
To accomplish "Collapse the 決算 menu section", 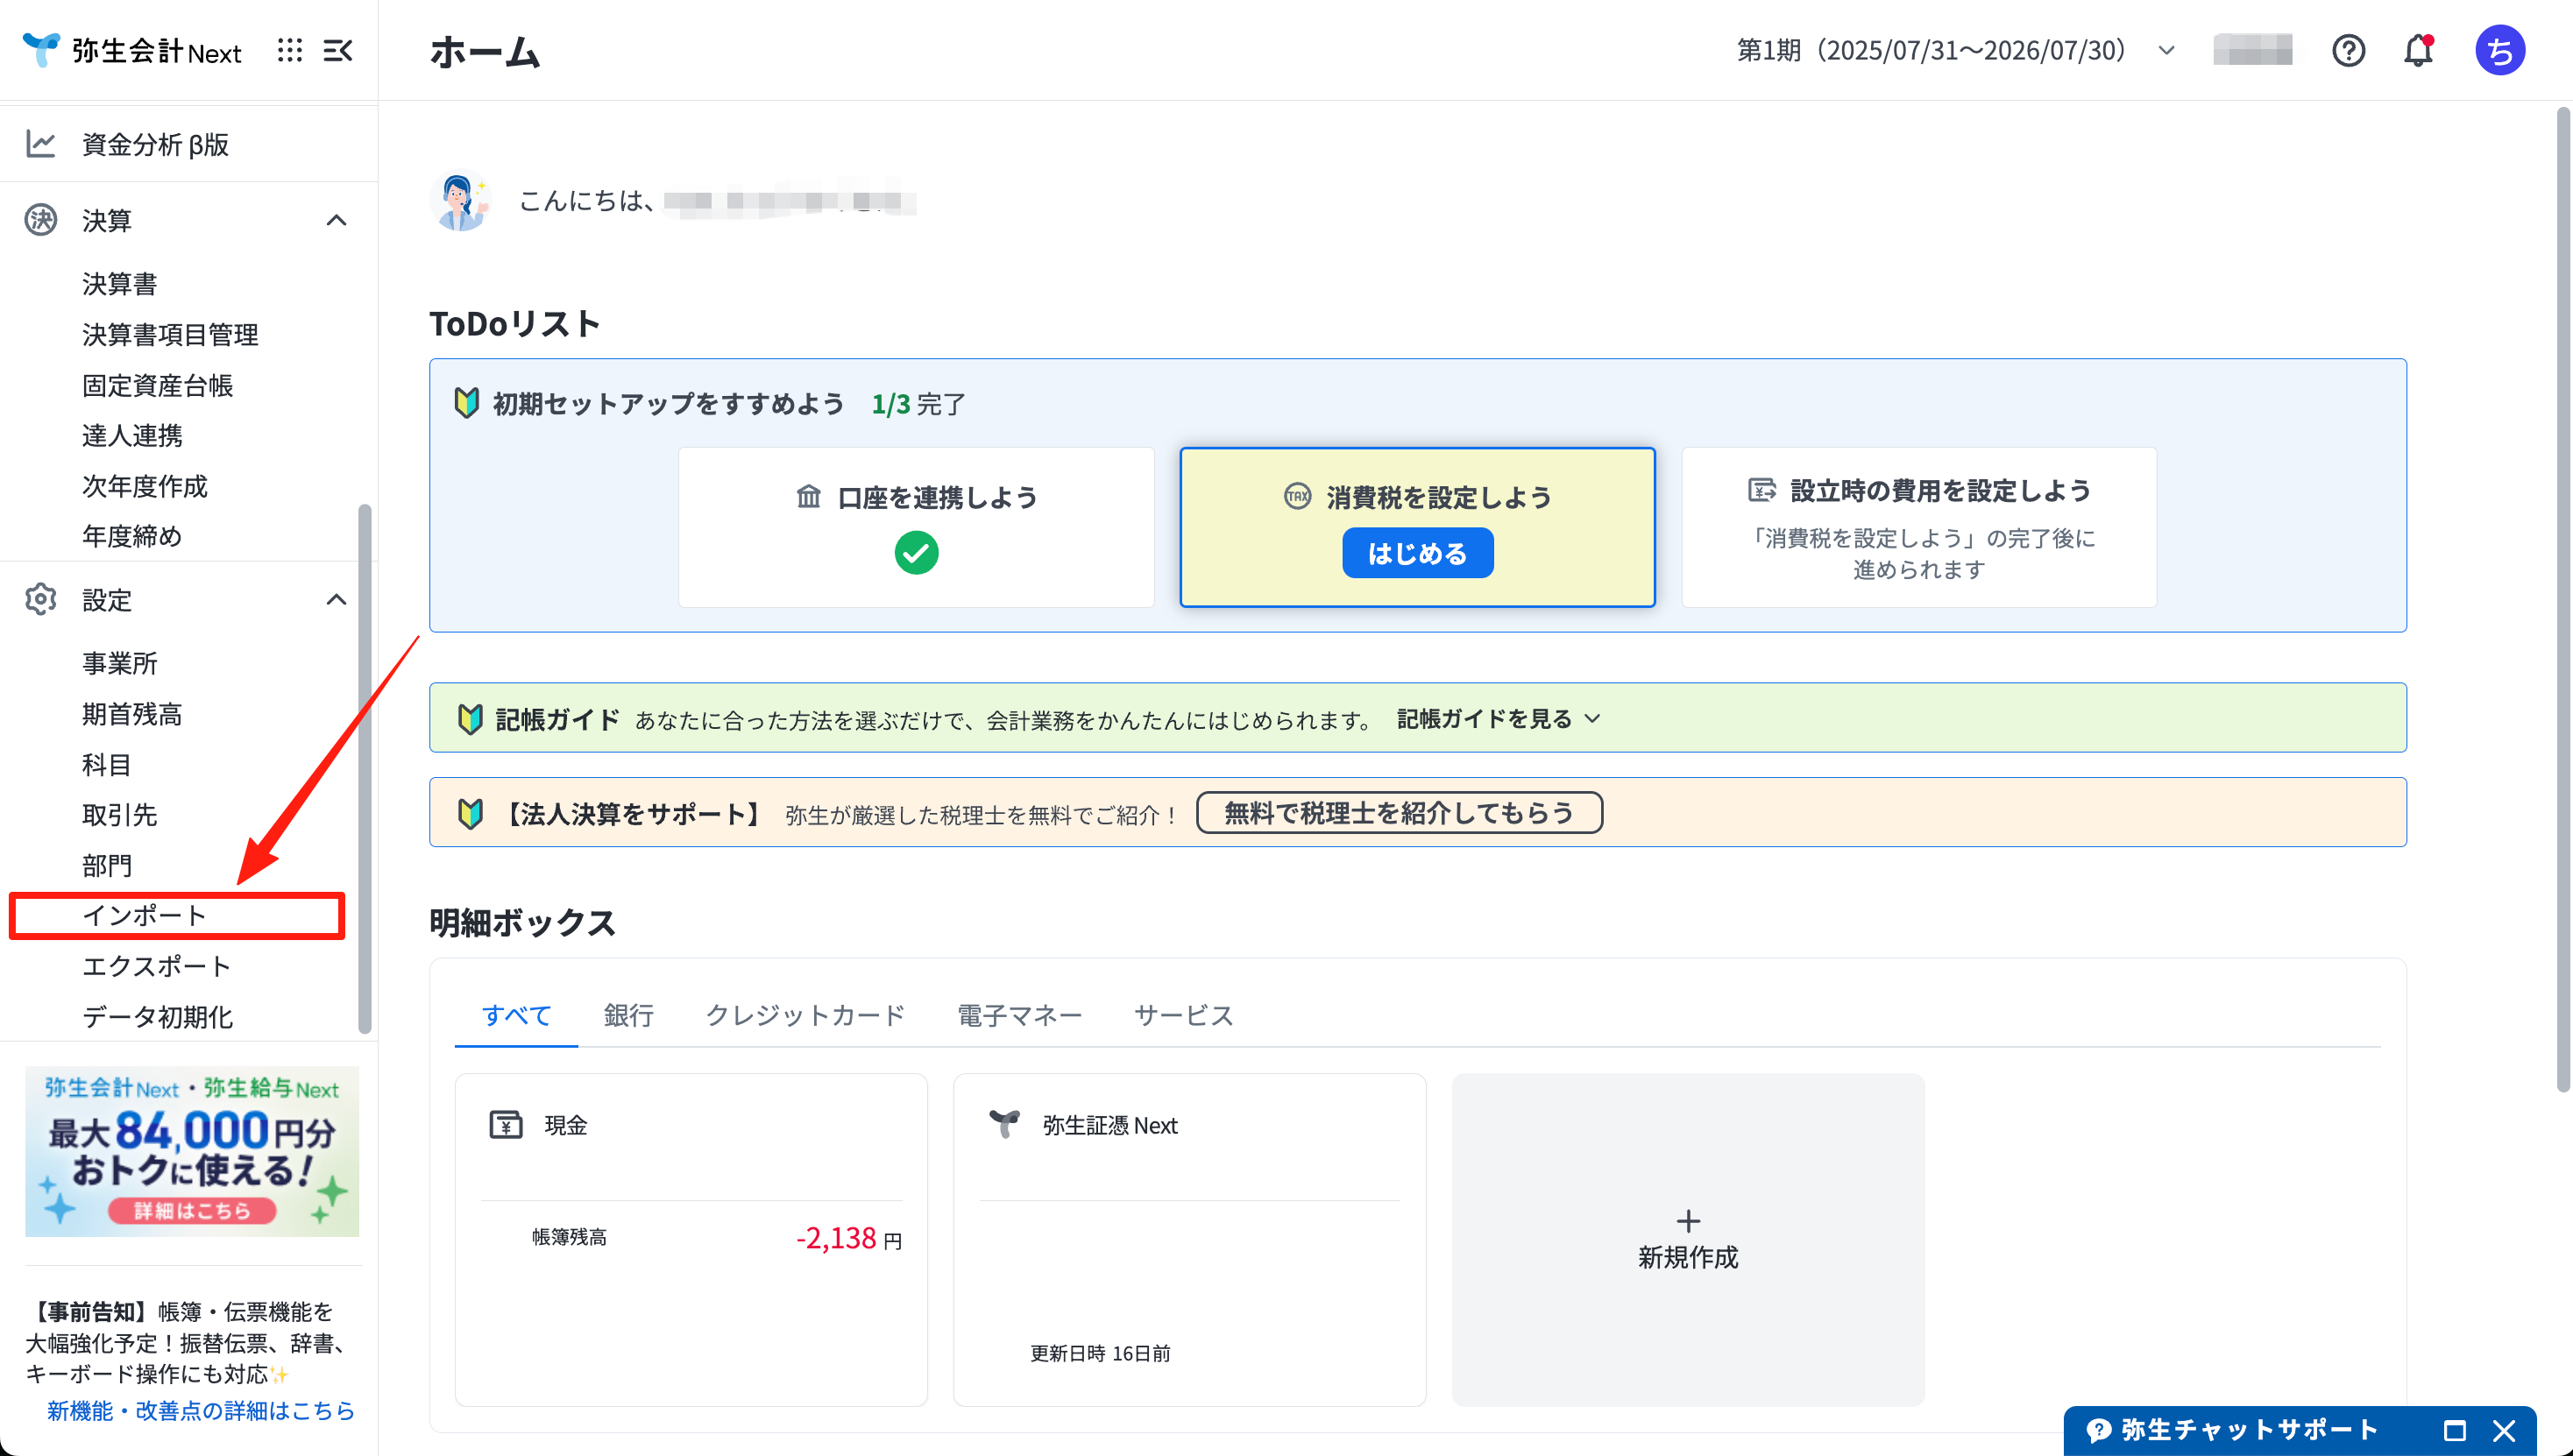I will 337,220.
